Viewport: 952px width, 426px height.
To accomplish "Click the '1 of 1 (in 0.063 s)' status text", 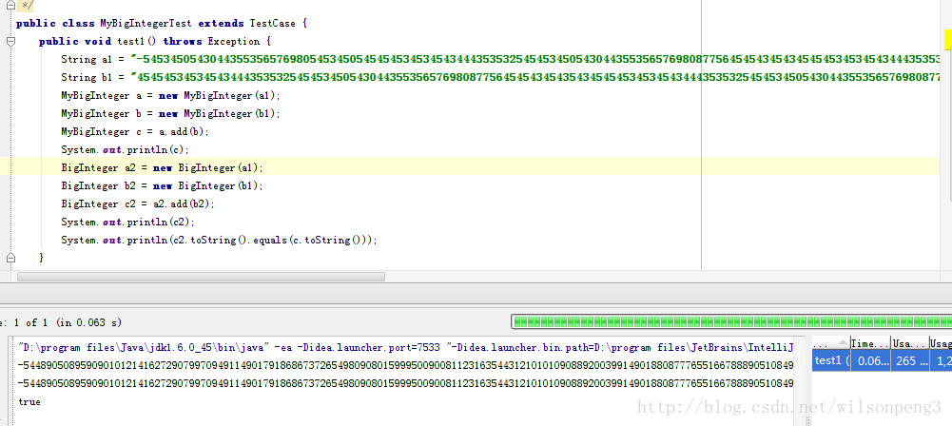I will pos(67,323).
